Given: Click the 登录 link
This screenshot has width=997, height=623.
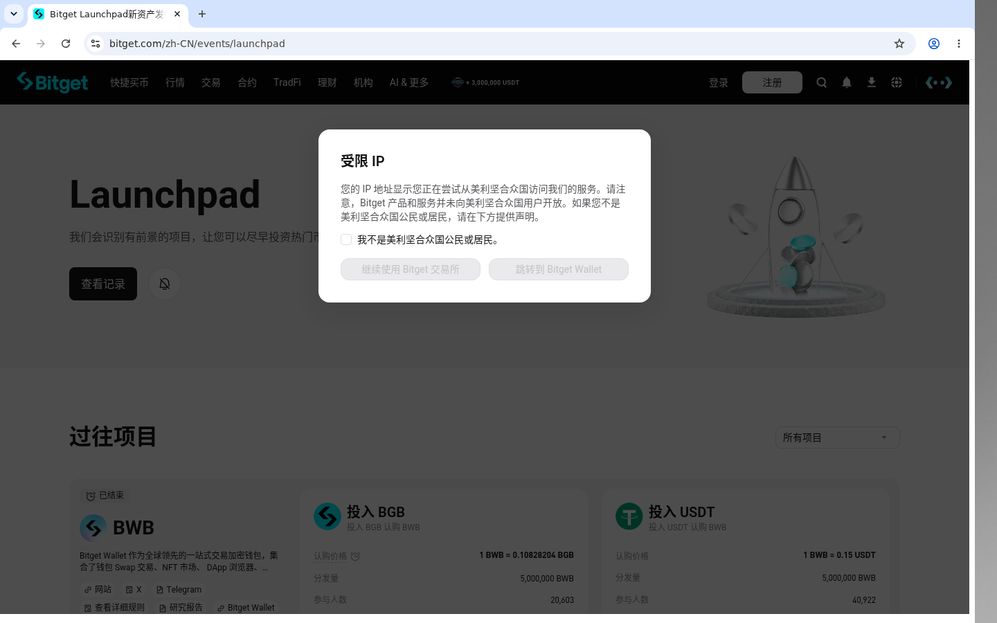Looking at the screenshot, I should click(719, 82).
